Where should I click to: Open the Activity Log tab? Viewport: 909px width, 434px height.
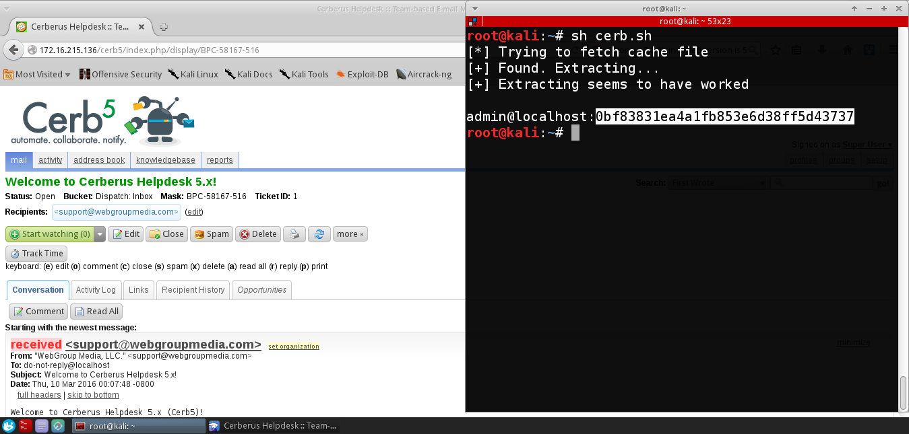point(96,290)
